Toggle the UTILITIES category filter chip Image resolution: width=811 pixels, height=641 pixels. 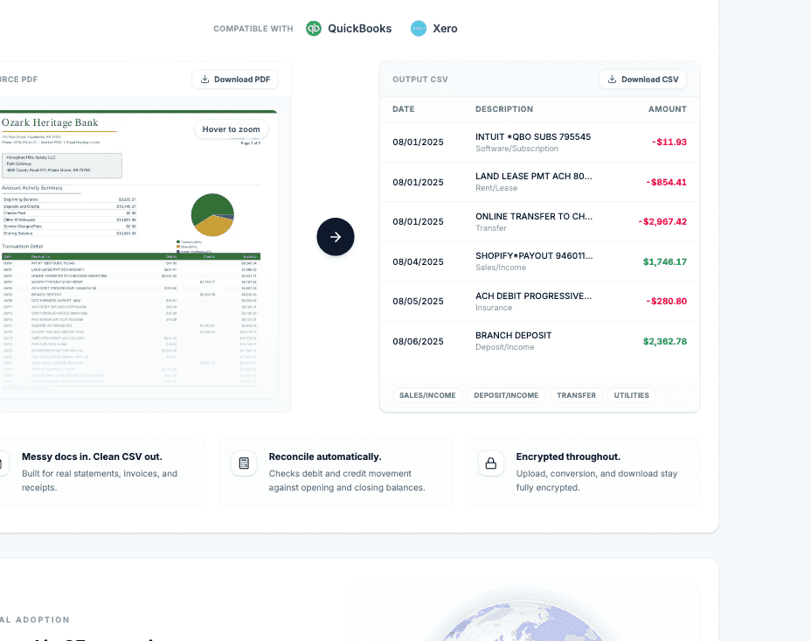[631, 394]
